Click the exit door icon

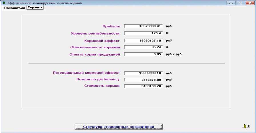pyautogui.click(x=246, y=126)
